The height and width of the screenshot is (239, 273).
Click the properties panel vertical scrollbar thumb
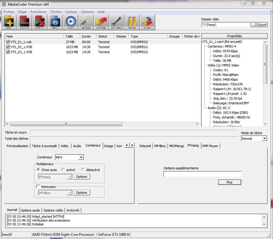coord(265,64)
